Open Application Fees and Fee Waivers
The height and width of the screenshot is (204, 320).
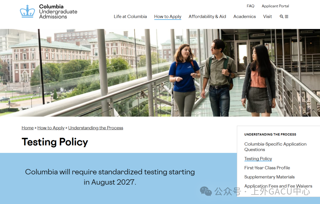click(x=278, y=186)
